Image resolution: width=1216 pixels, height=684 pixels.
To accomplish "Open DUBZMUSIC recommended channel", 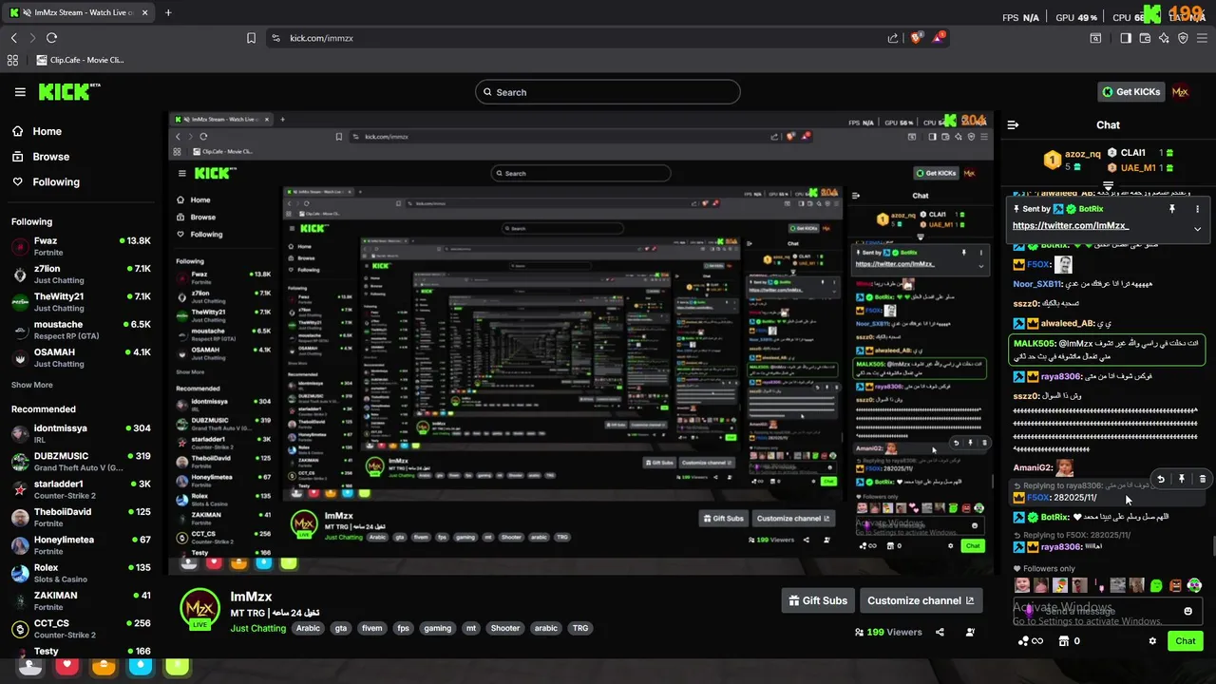I will [81, 461].
